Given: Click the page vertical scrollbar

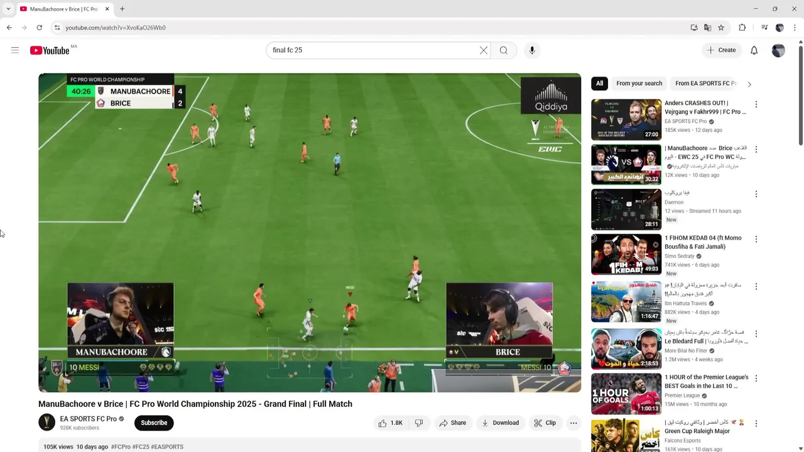Looking at the screenshot, I should tap(800, 94).
